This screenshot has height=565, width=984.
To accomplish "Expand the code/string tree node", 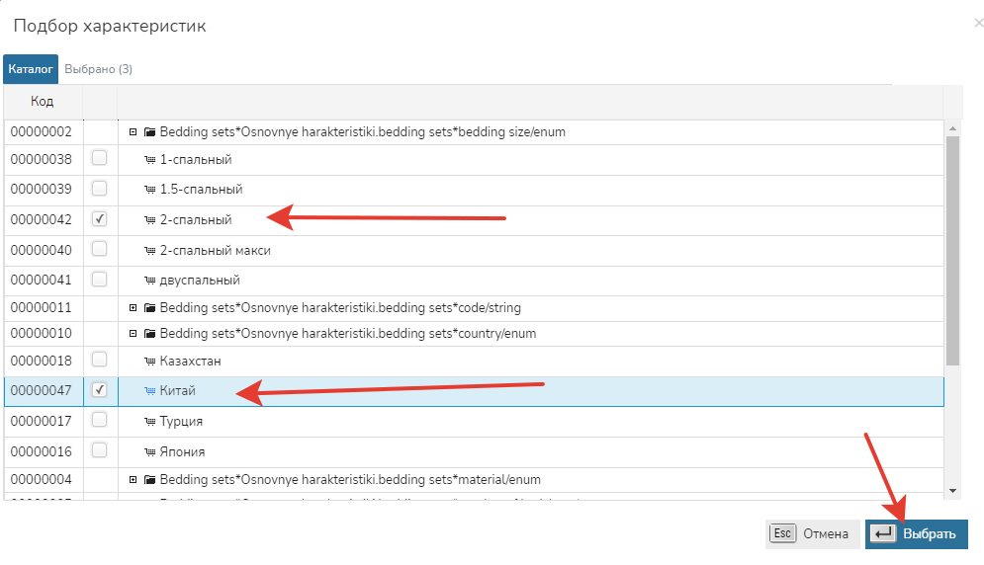I will point(133,308).
